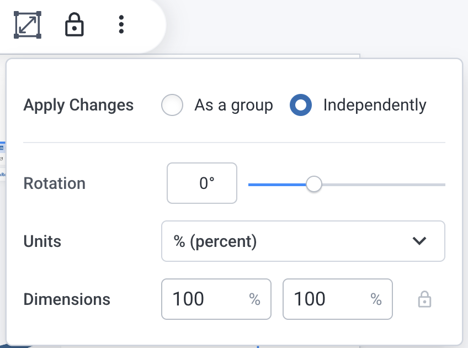Click the "Apply Changes" label
Screen dimensions: 468x348
pyautogui.click(x=78, y=105)
